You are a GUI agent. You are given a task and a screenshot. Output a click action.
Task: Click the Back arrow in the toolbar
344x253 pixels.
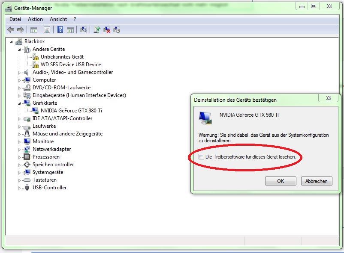[11, 29]
